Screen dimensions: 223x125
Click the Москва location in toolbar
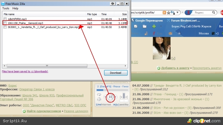pyautogui.click(x=204, y=34)
